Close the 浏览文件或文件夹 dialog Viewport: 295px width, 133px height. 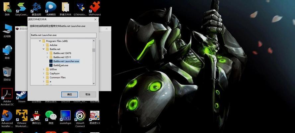[95, 19]
